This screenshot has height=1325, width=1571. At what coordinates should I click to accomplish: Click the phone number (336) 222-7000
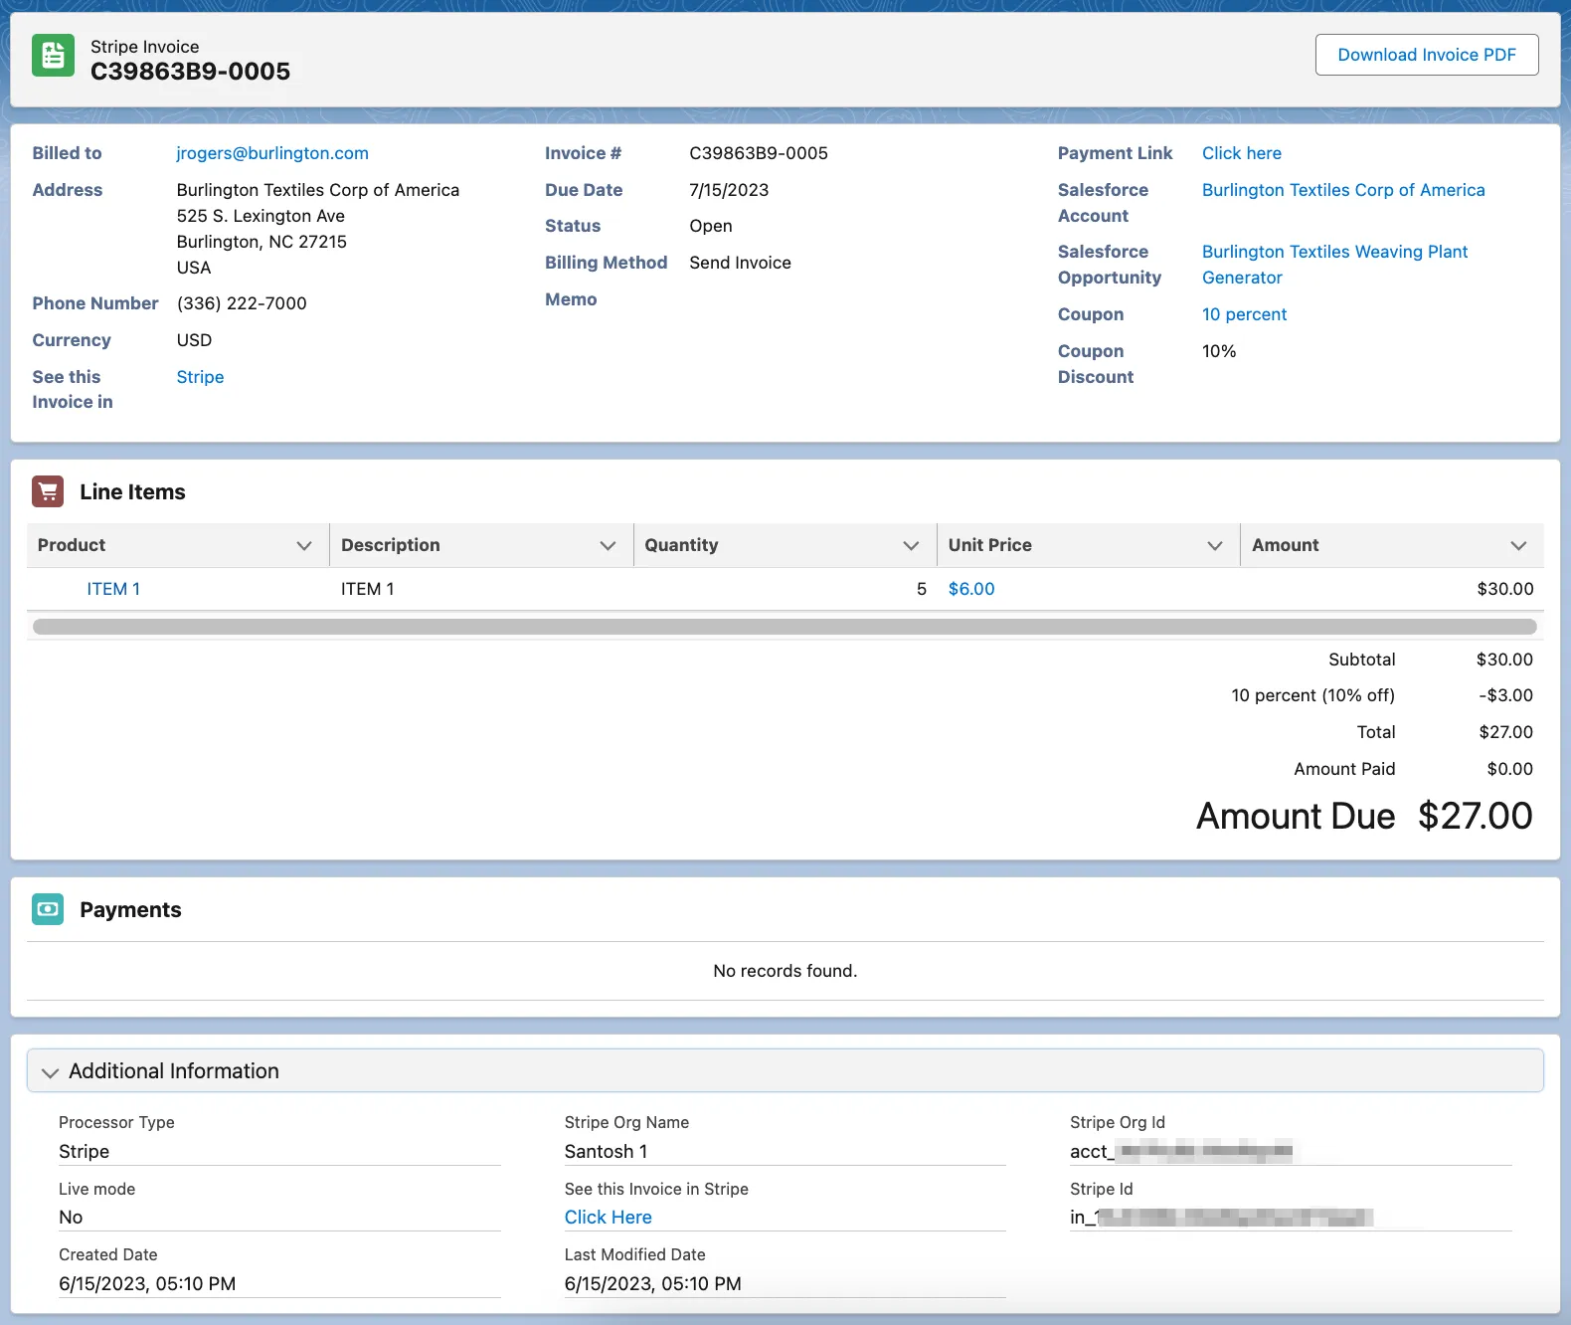tap(242, 303)
